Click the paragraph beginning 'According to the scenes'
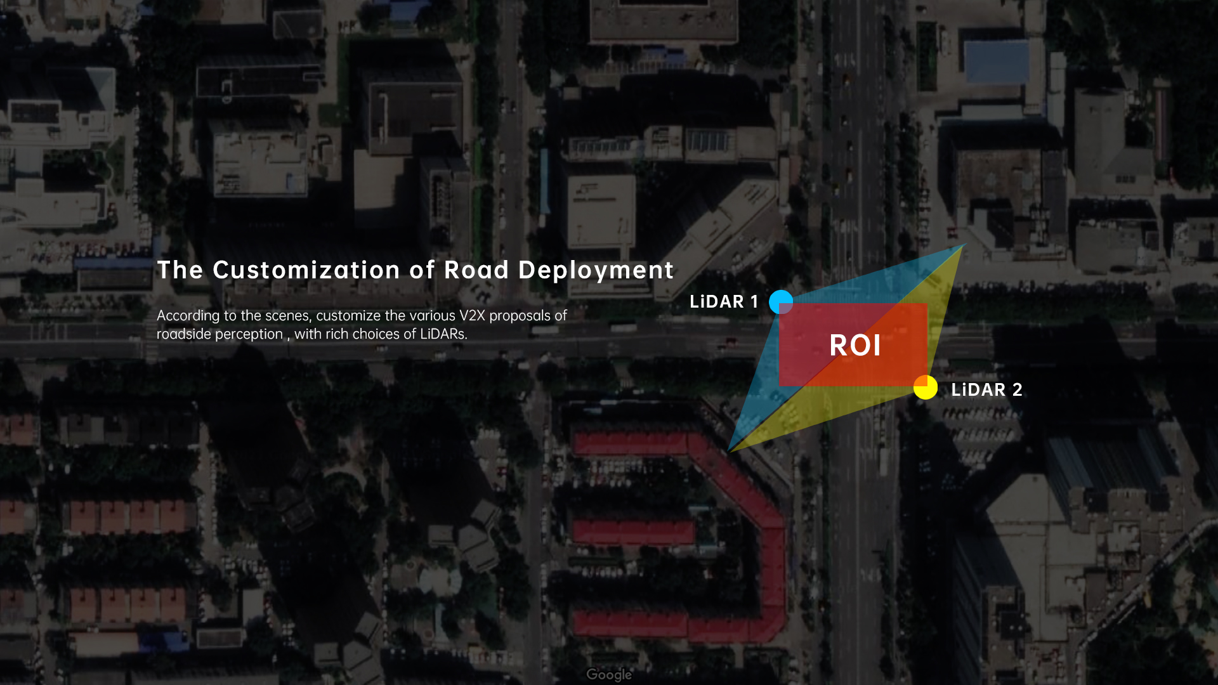The width and height of the screenshot is (1218, 685). 362,325
